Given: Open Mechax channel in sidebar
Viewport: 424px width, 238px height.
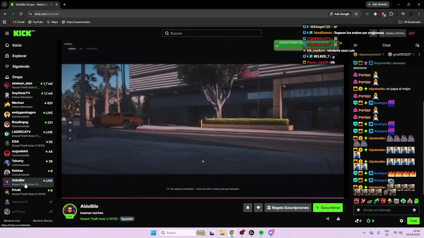Looking at the screenshot, I should (x=28, y=105).
